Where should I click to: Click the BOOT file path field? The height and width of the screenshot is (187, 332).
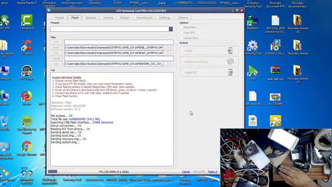(114, 47)
